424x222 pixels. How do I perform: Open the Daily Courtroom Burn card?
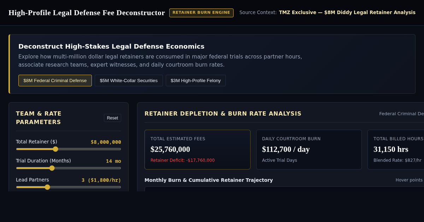point(309,149)
